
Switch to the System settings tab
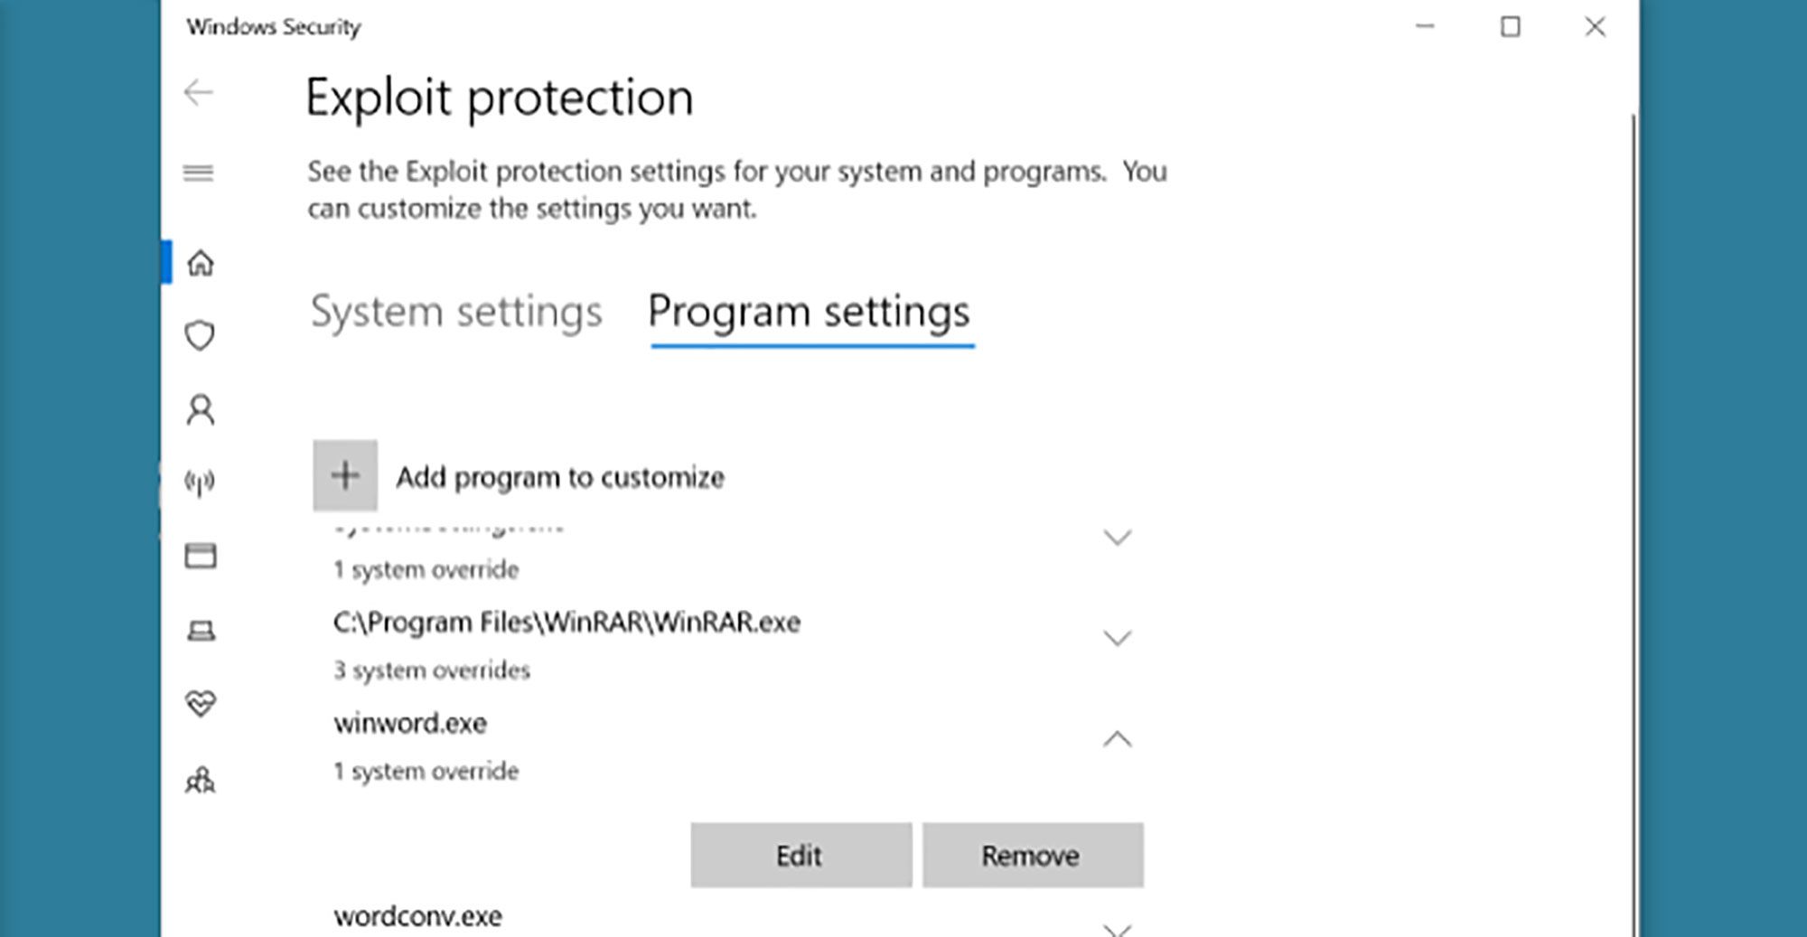tap(456, 312)
